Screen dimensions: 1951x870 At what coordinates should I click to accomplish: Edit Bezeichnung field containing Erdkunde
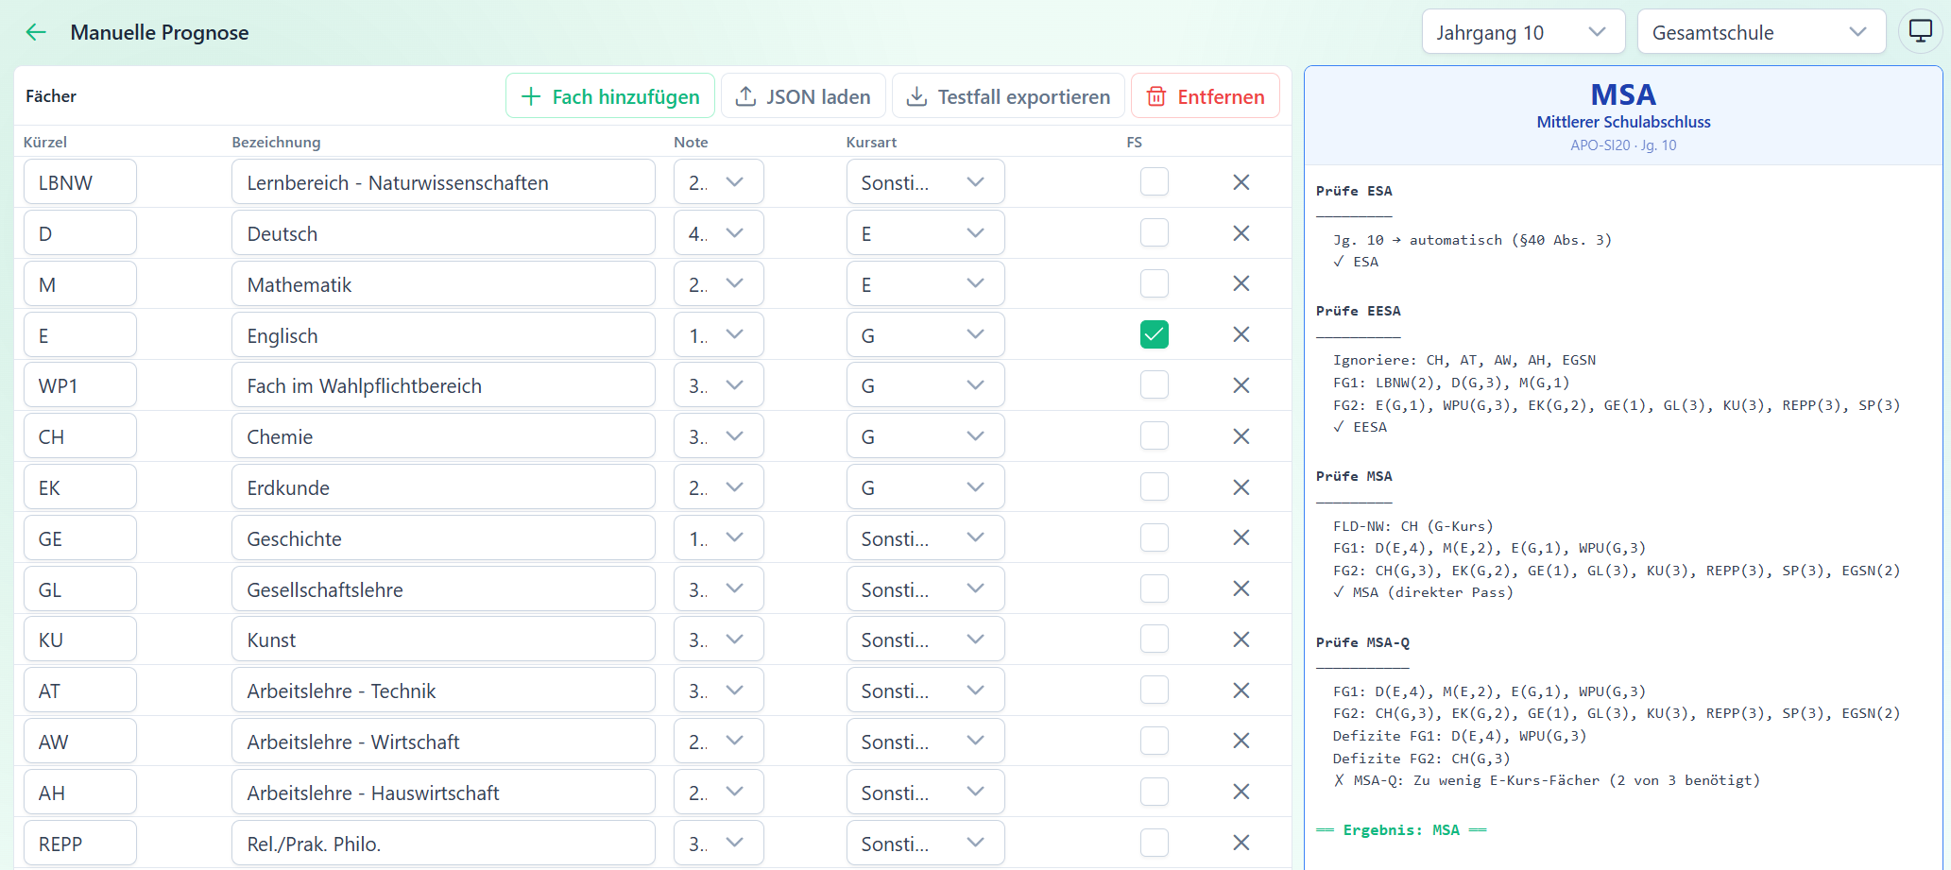[x=443, y=487]
